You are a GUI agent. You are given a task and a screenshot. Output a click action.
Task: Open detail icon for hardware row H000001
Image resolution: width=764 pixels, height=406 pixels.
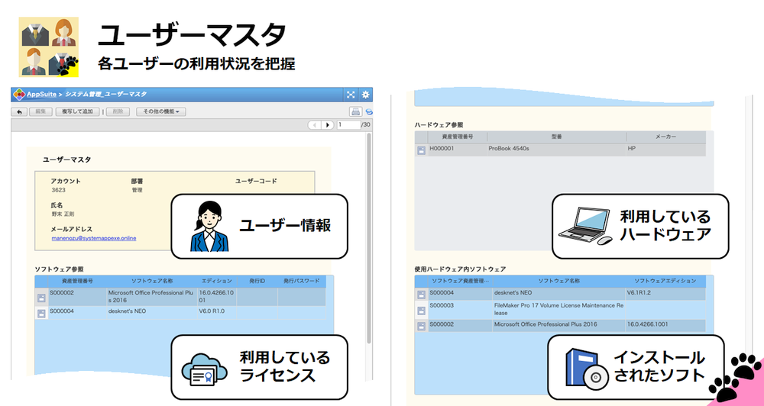[421, 150]
